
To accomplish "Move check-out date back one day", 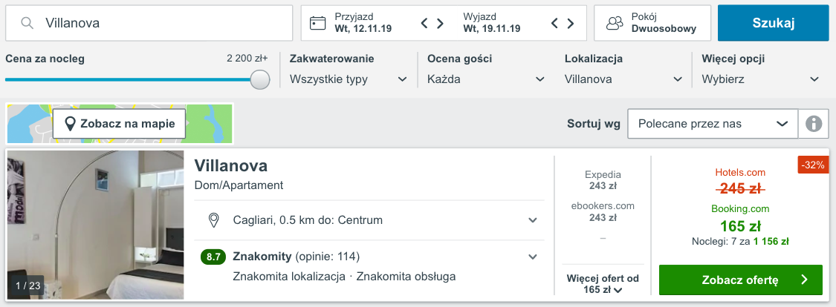I will tap(554, 23).
